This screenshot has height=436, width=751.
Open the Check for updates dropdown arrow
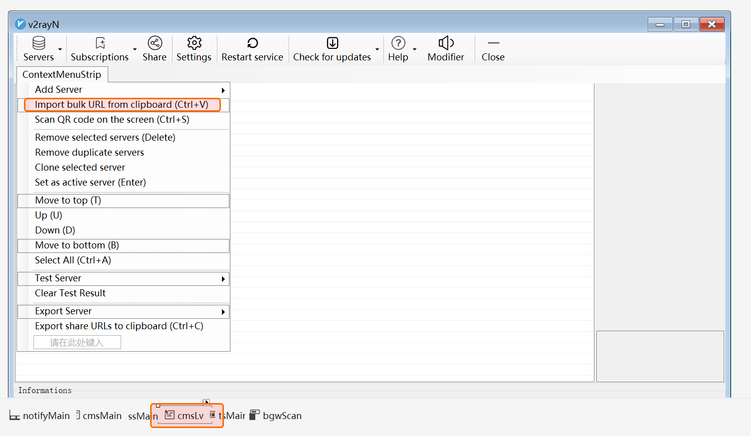pyautogui.click(x=377, y=49)
